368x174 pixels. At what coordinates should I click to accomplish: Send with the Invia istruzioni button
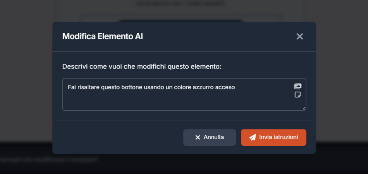pos(273,137)
